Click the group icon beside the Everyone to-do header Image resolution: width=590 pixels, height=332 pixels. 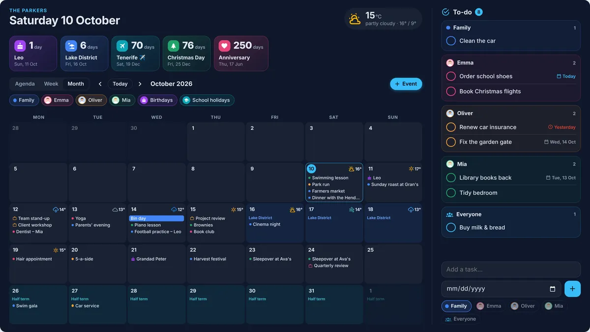[449, 214]
